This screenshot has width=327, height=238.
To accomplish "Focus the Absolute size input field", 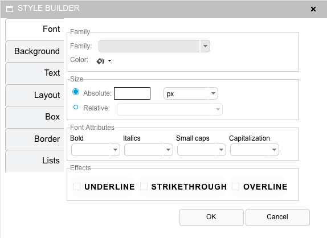I will pos(132,93).
